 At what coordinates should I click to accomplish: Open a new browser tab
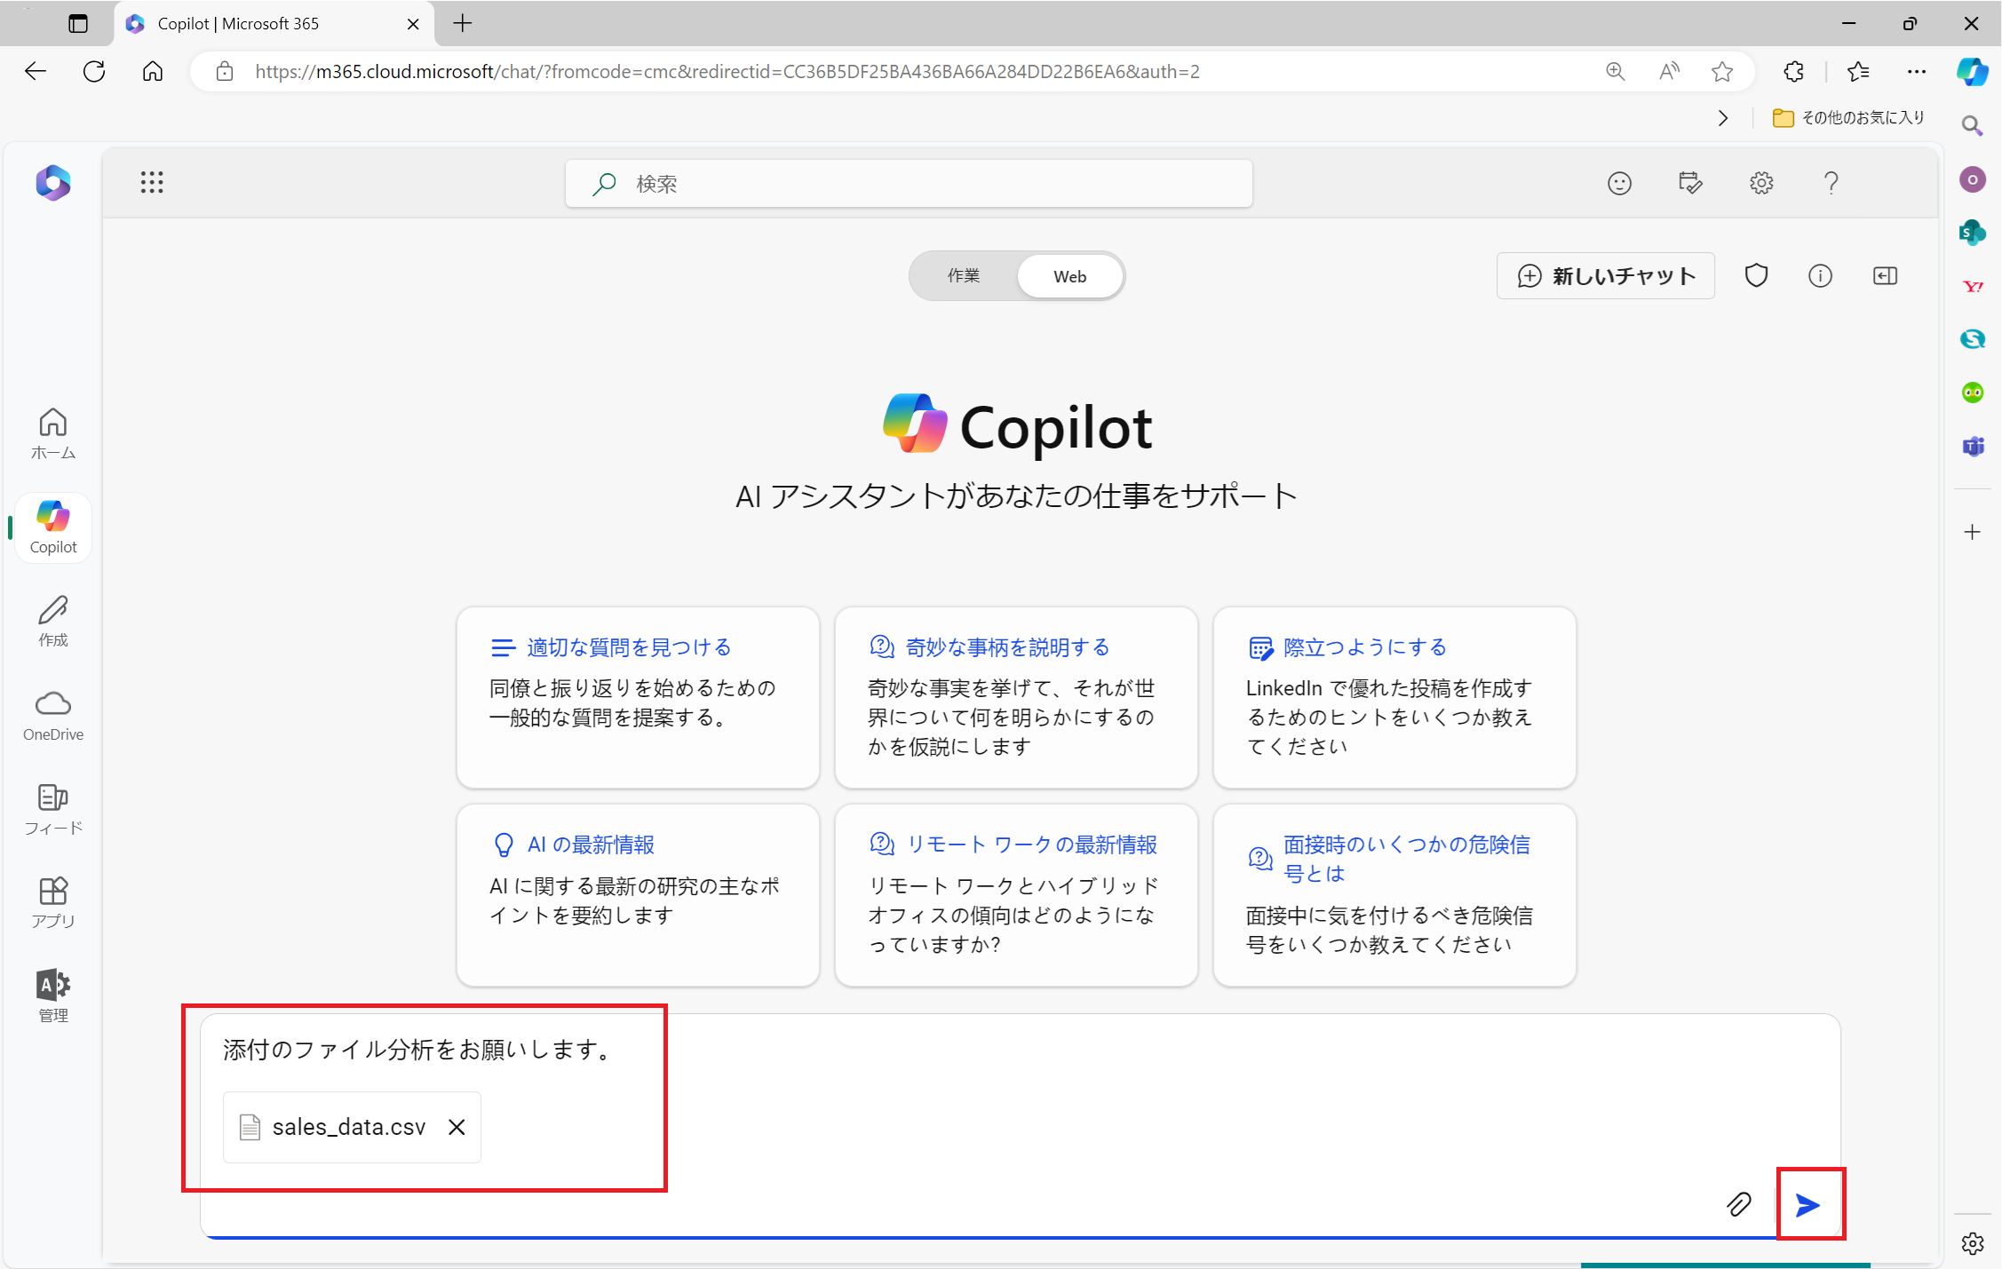463,23
